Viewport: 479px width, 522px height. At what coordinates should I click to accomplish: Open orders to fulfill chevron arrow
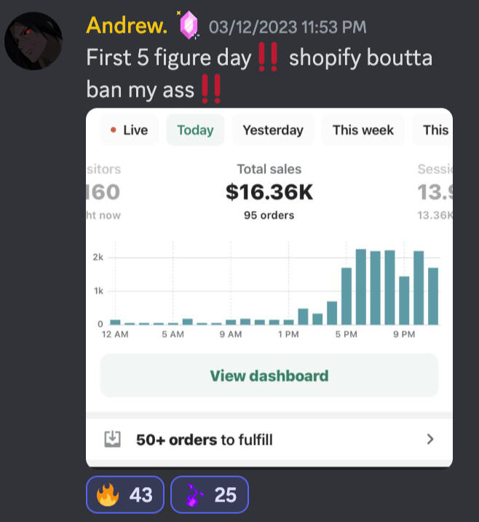tap(429, 439)
